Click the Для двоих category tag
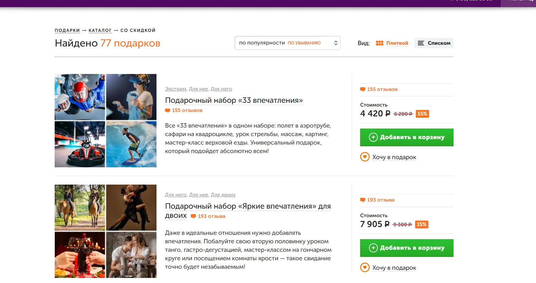The image size is (536, 283). point(223,195)
